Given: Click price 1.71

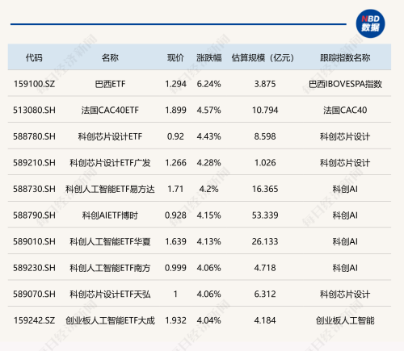Looking at the screenshot, I should pos(175,189).
